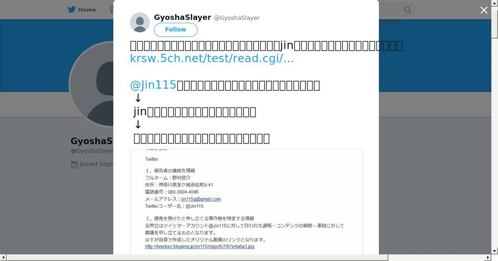Click the vertical scrollbar down arrow
Viewport: 498px width, 261px height.
click(494, 251)
